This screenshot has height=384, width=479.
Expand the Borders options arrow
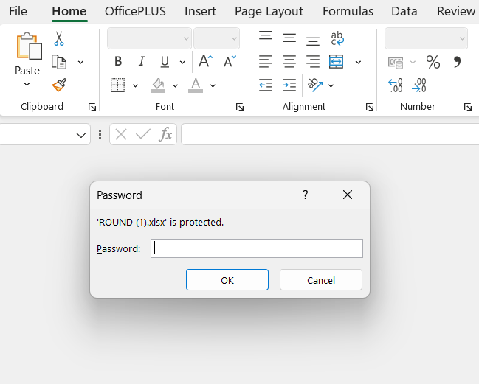pyautogui.click(x=135, y=85)
